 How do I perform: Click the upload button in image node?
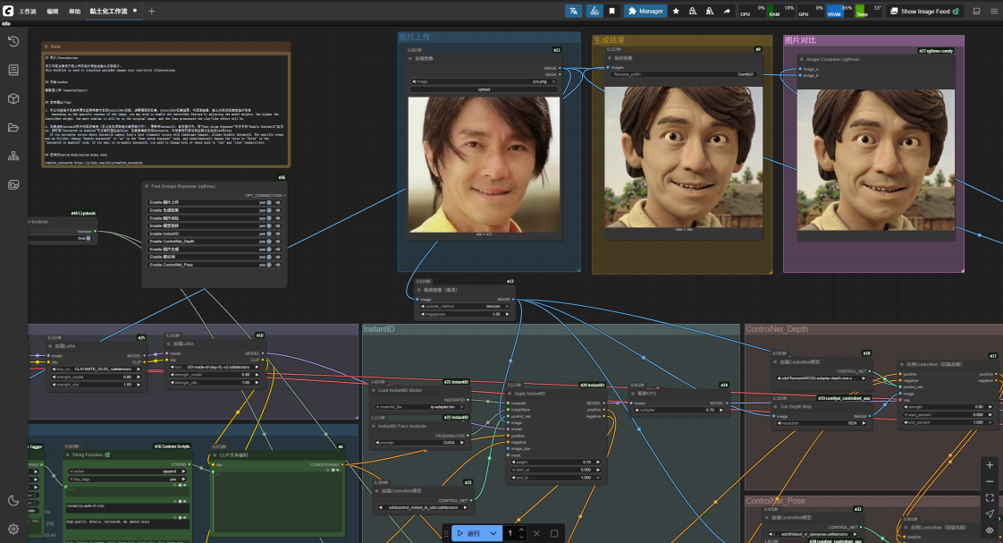tap(485, 89)
